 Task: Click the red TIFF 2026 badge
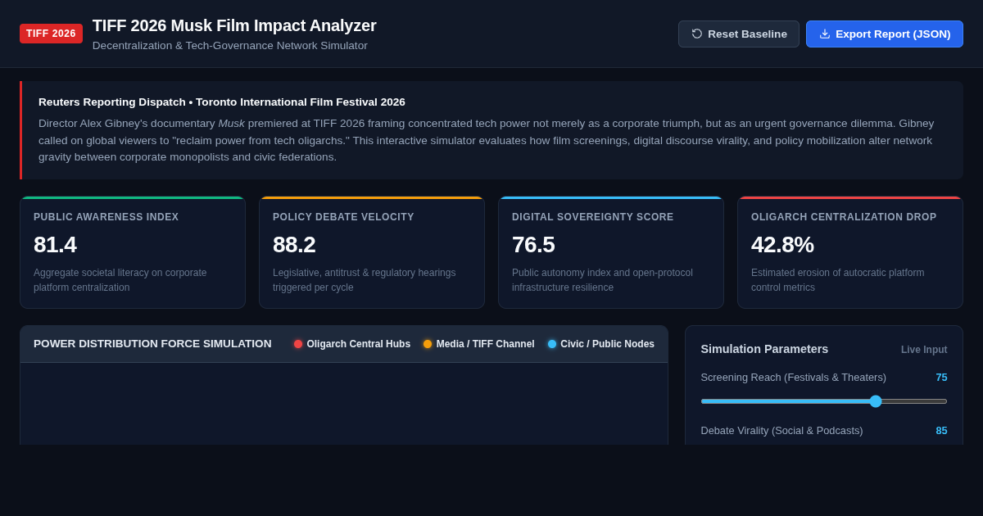click(51, 34)
